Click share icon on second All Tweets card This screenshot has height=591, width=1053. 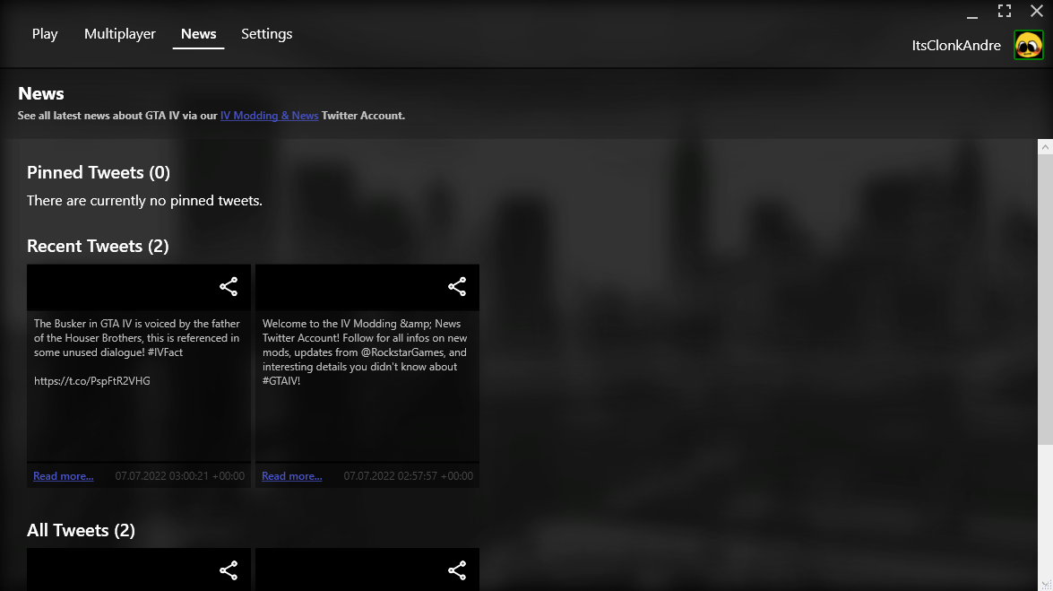coord(457,570)
